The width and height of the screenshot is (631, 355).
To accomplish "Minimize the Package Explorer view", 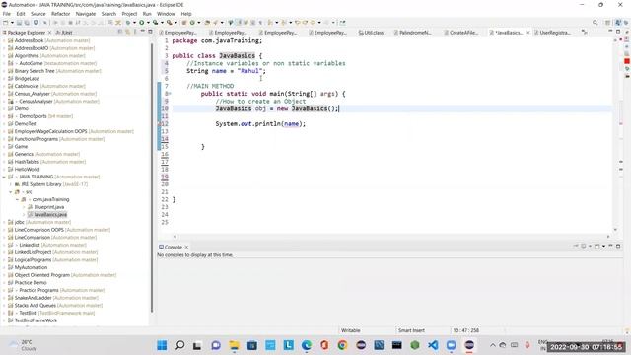I will click(x=142, y=32).
